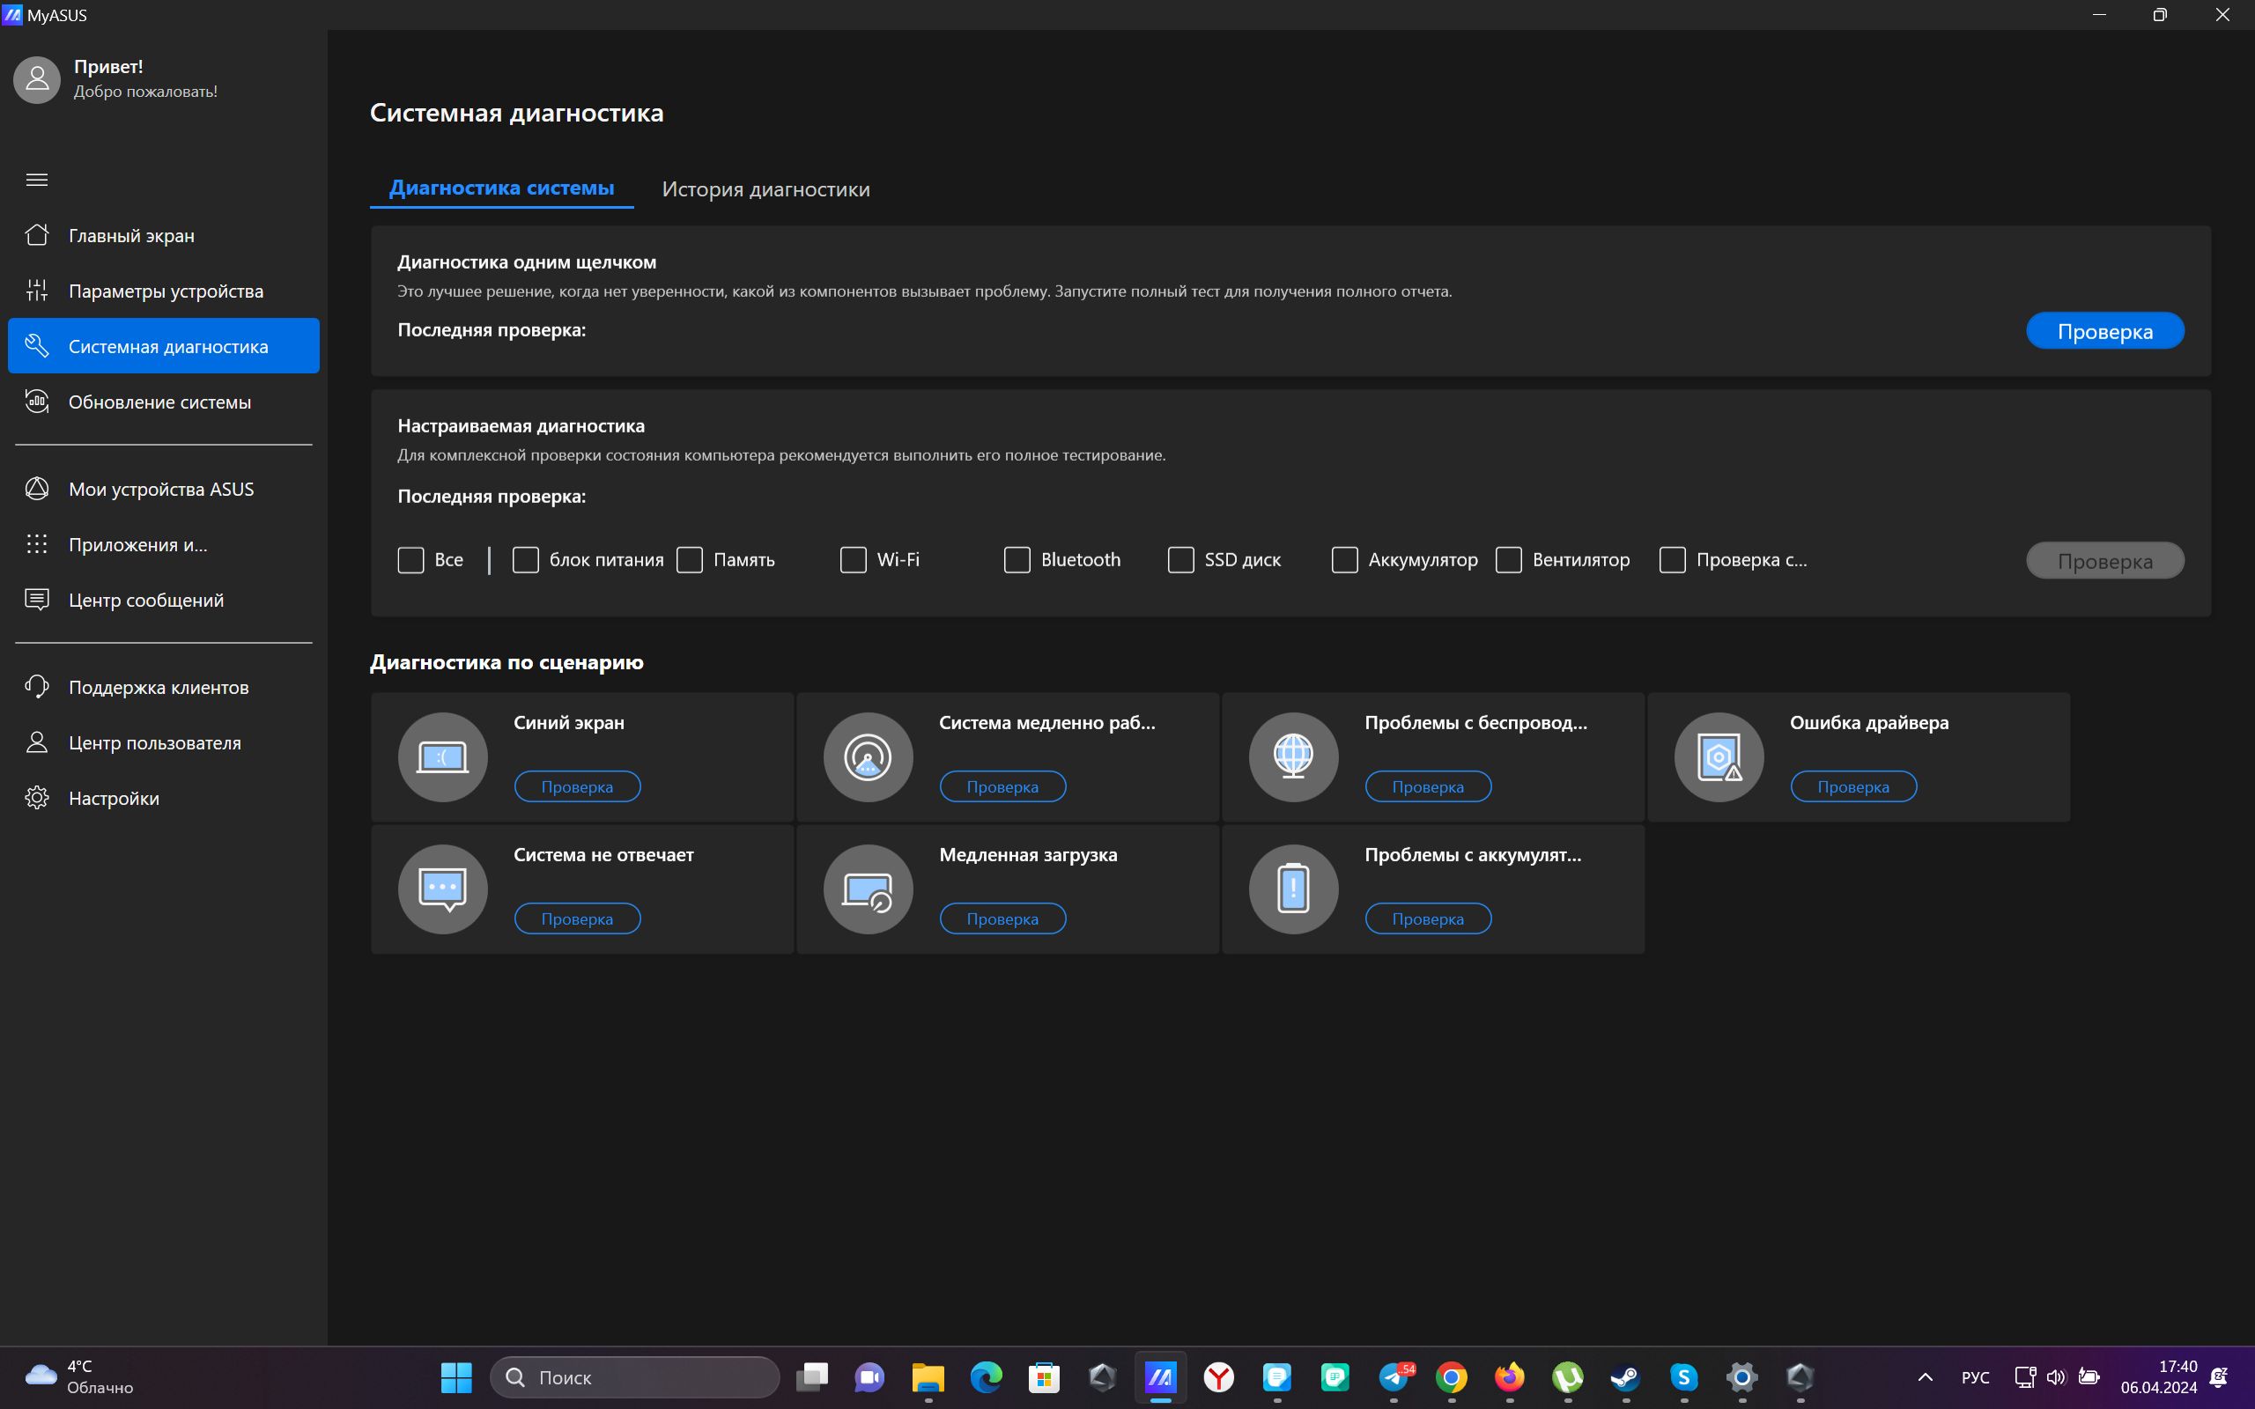
Task: Open clock showing 17:40 06.04.2024
Action: coord(2158,1377)
